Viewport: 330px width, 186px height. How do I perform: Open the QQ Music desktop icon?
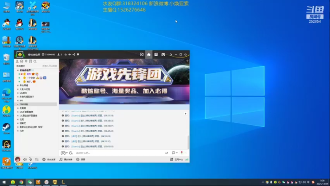point(7,111)
